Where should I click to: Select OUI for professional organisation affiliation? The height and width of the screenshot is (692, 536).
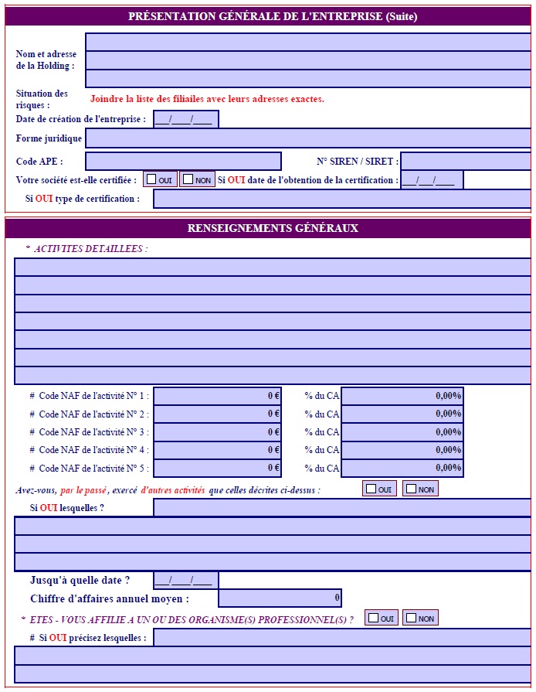(373, 618)
